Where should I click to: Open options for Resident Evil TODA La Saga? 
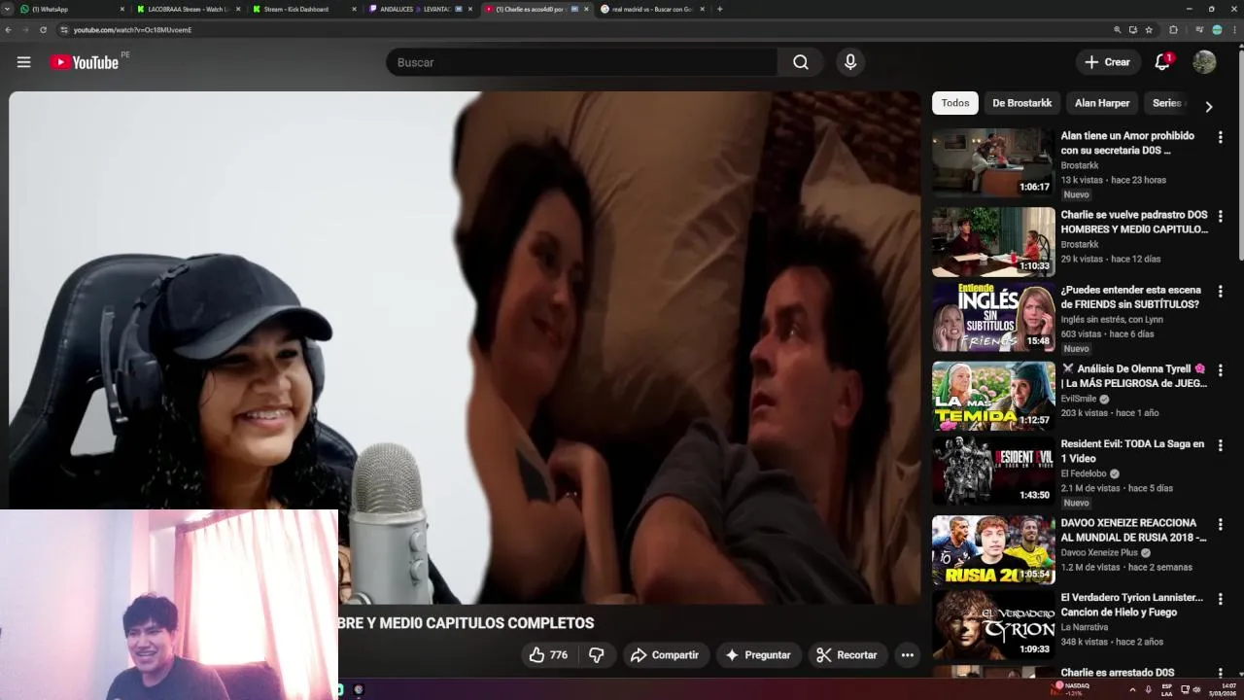pos(1221,447)
